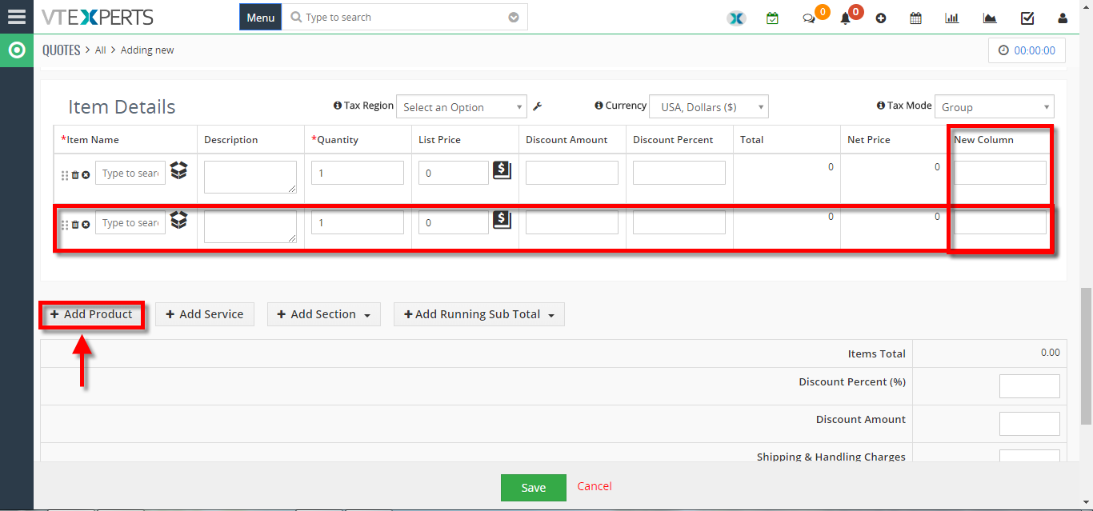Click first row New Column field
The height and width of the screenshot is (511, 1093).
pyautogui.click(x=1000, y=173)
